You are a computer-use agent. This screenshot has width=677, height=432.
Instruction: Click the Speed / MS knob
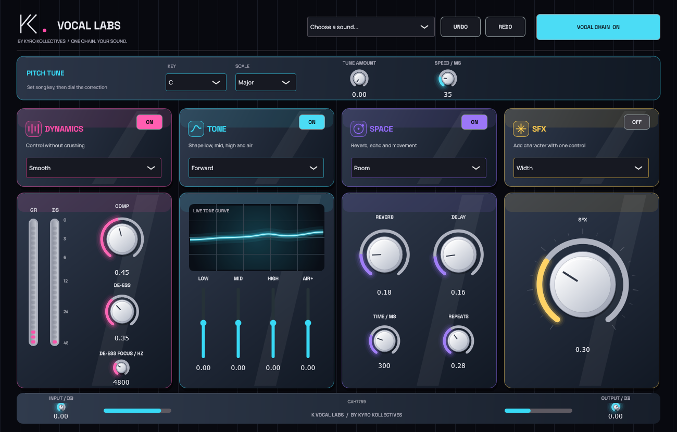447,79
